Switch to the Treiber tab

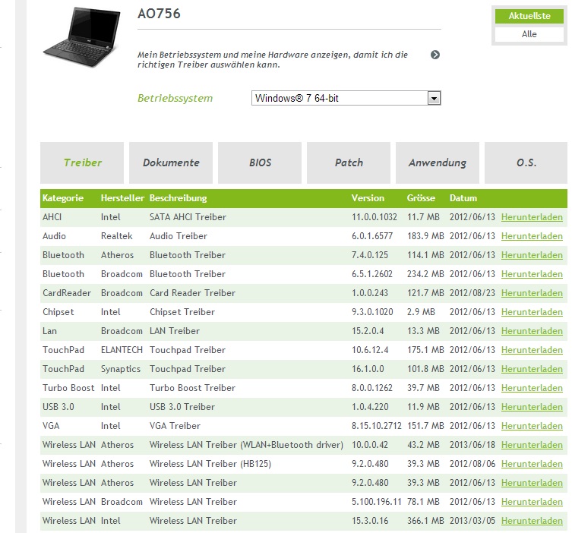pyautogui.click(x=82, y=162)
